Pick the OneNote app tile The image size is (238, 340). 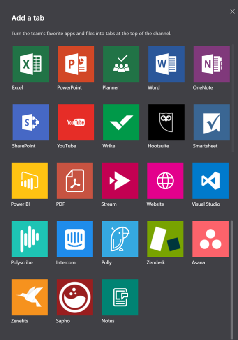212,64
